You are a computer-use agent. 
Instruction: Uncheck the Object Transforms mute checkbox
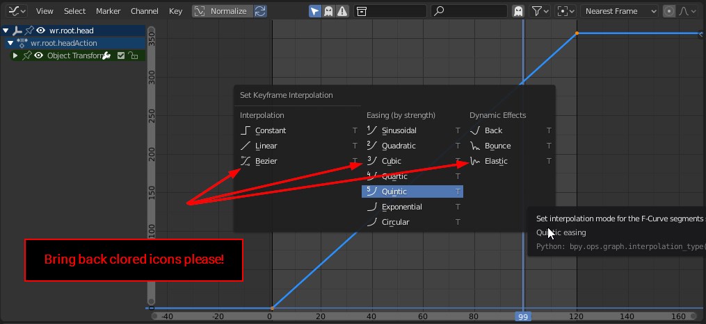click(120, 56)
